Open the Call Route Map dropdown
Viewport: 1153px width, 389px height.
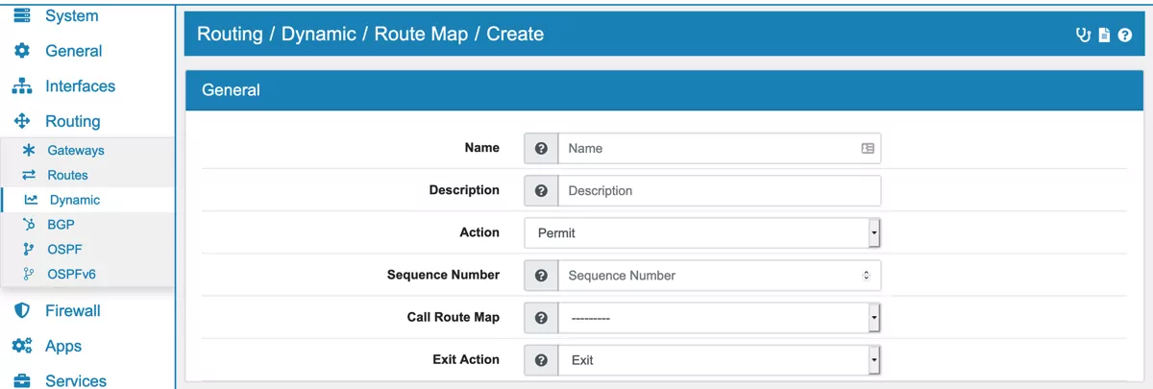pos(720,318)
